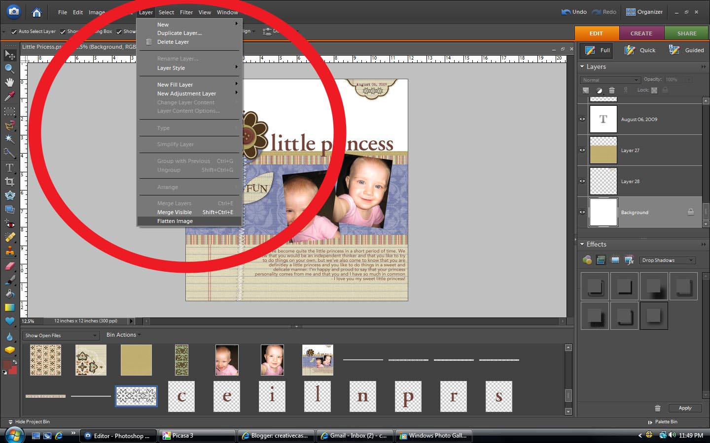Screen dimensions: 710x443
Task: Open the Filter menu
Action: coord(186,12)
